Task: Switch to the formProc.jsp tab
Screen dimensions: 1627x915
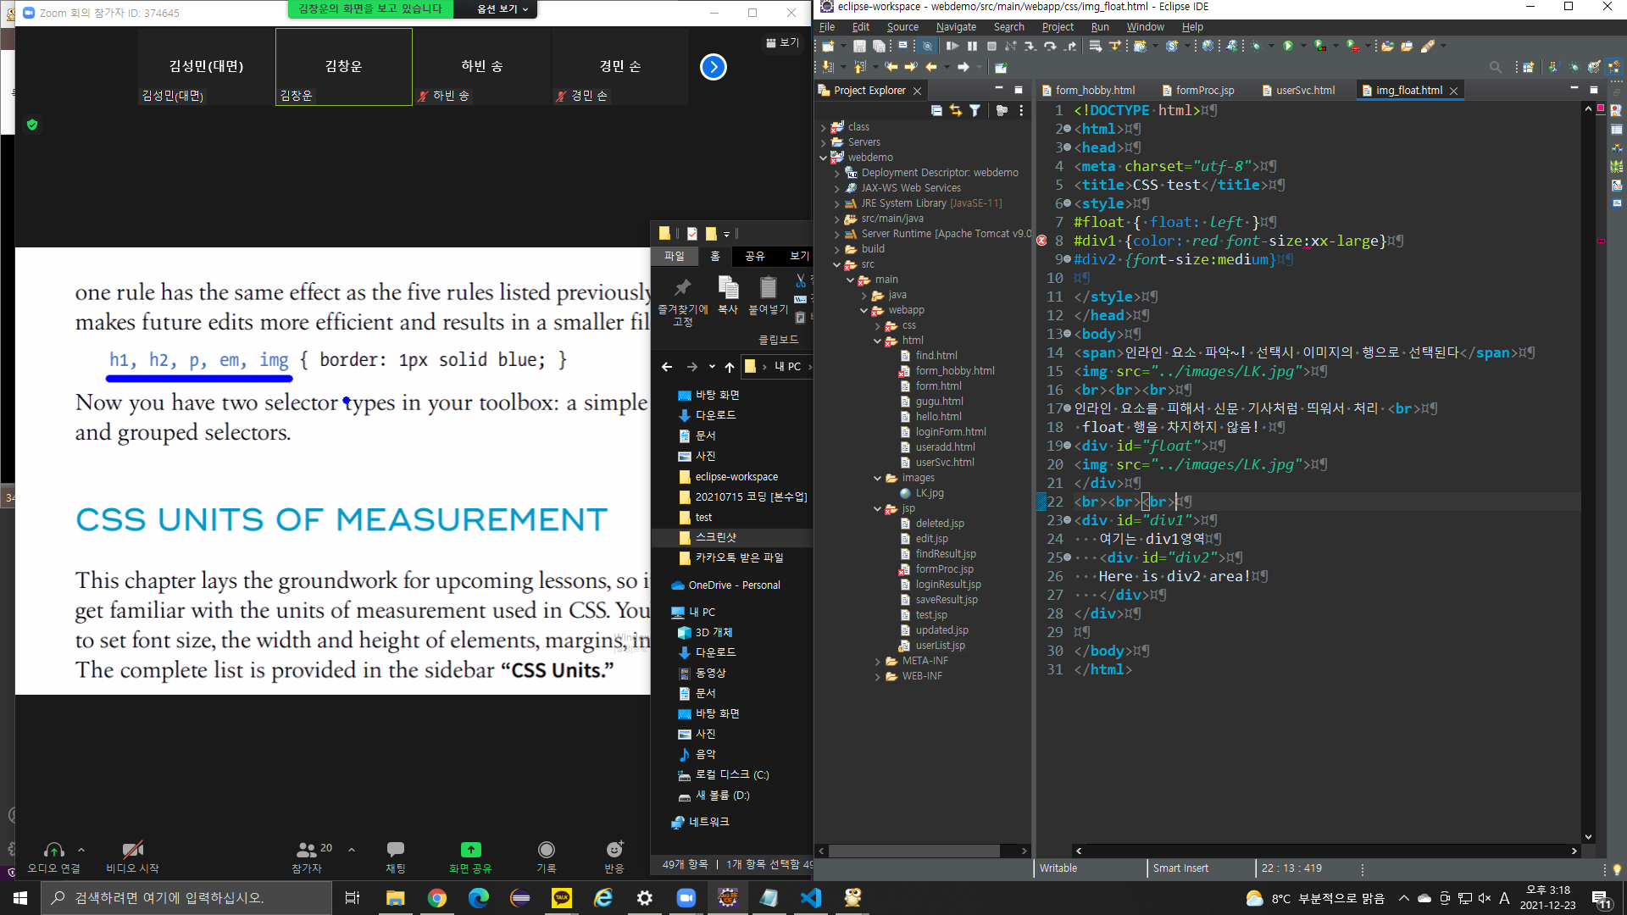Action: tap(1204, 90)
